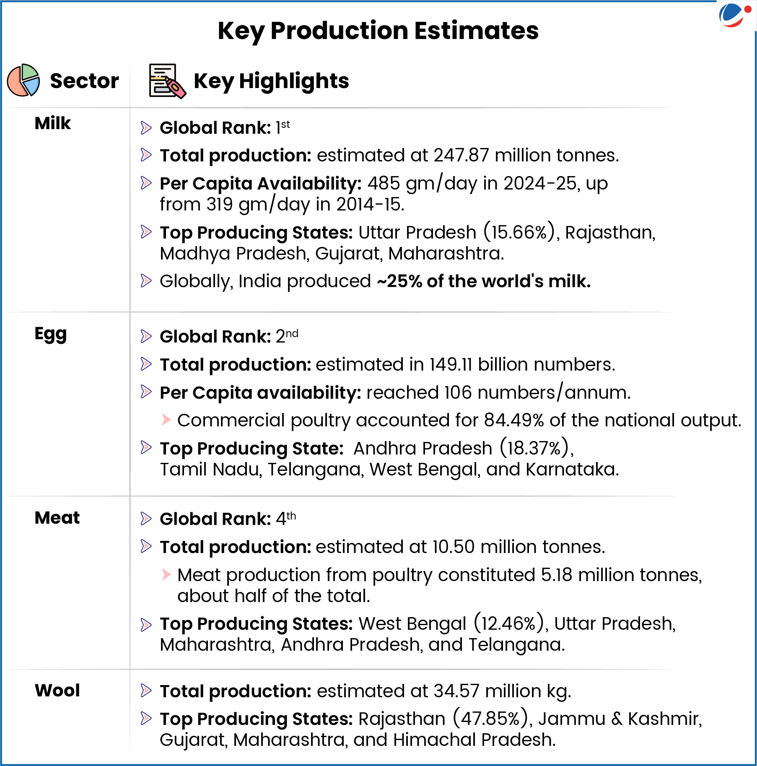Image resolution: width=757 pixels, height=766 pixels.
Task: Click the pink arrow before Meat production from poultry
Action: pos(166,574)
